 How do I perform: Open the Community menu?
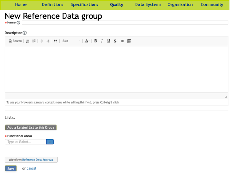coord(212,4)
